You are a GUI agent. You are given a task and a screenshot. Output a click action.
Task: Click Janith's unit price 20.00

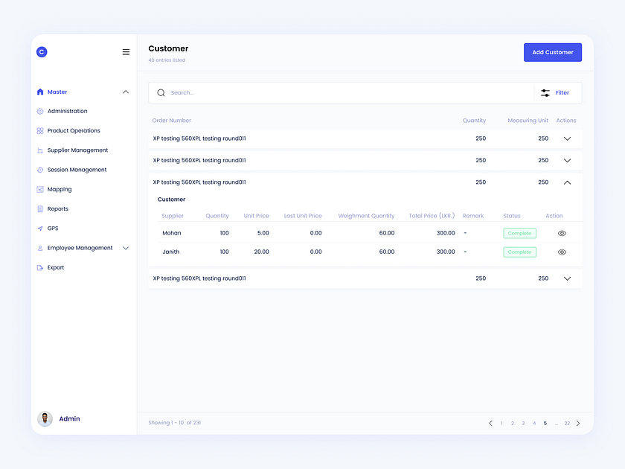pos(261,252)
